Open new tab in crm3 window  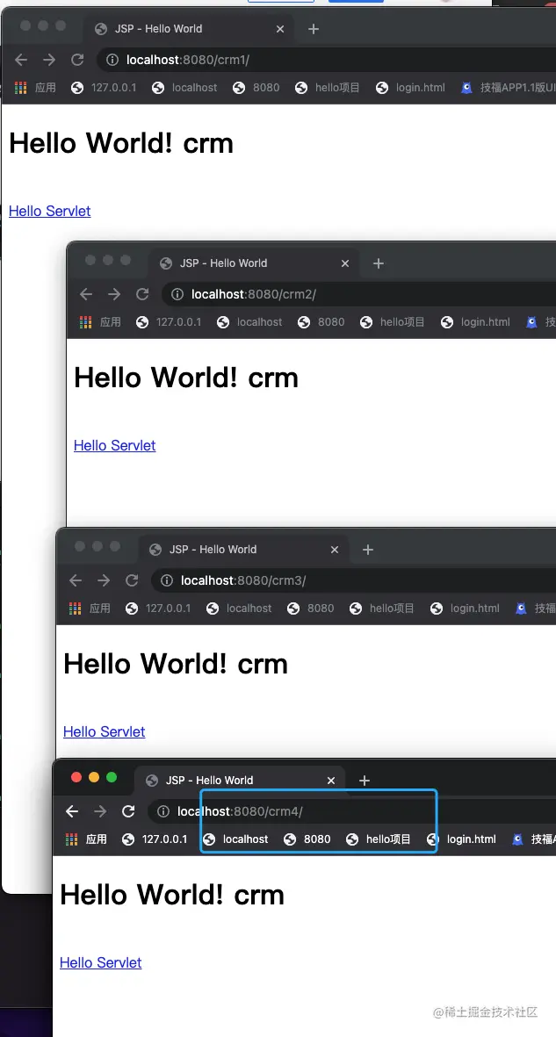(x=368, y=550)
